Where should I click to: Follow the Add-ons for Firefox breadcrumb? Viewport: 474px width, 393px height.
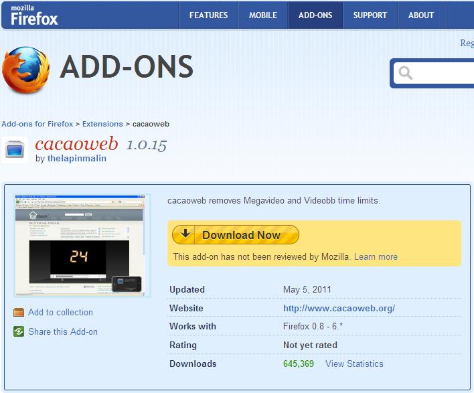(37, 124)
